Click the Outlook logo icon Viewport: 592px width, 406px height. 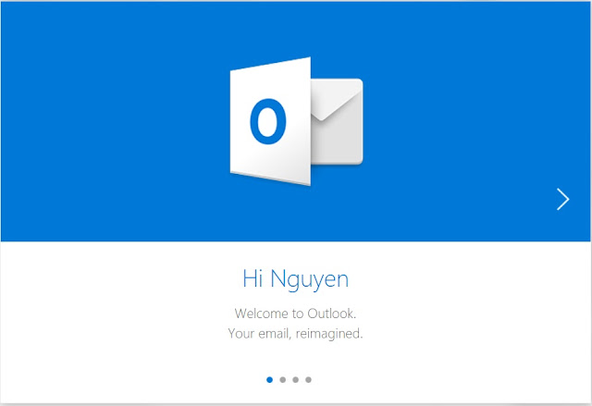(296, 121)
